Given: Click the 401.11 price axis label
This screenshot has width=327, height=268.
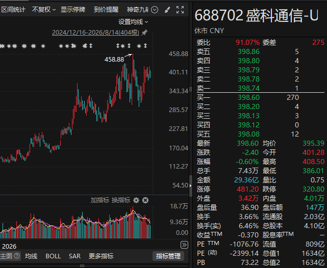Looking at the screenshot, I should 179,72.
